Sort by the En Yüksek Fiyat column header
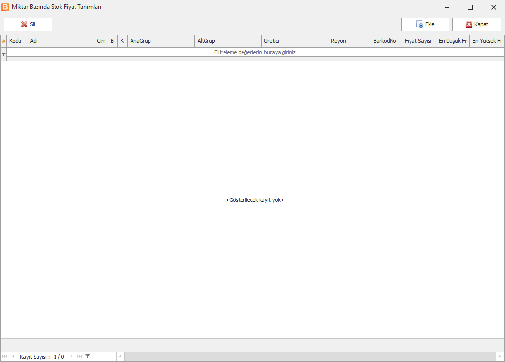The height and width of the screenshot is (362, 505). tap(486, 41)
